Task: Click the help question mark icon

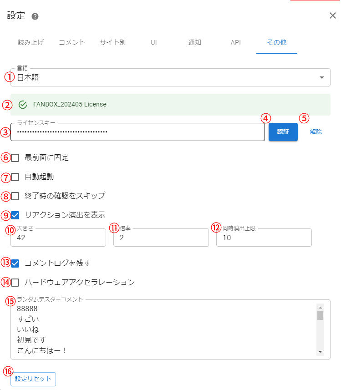Action: tap(35, 16)
